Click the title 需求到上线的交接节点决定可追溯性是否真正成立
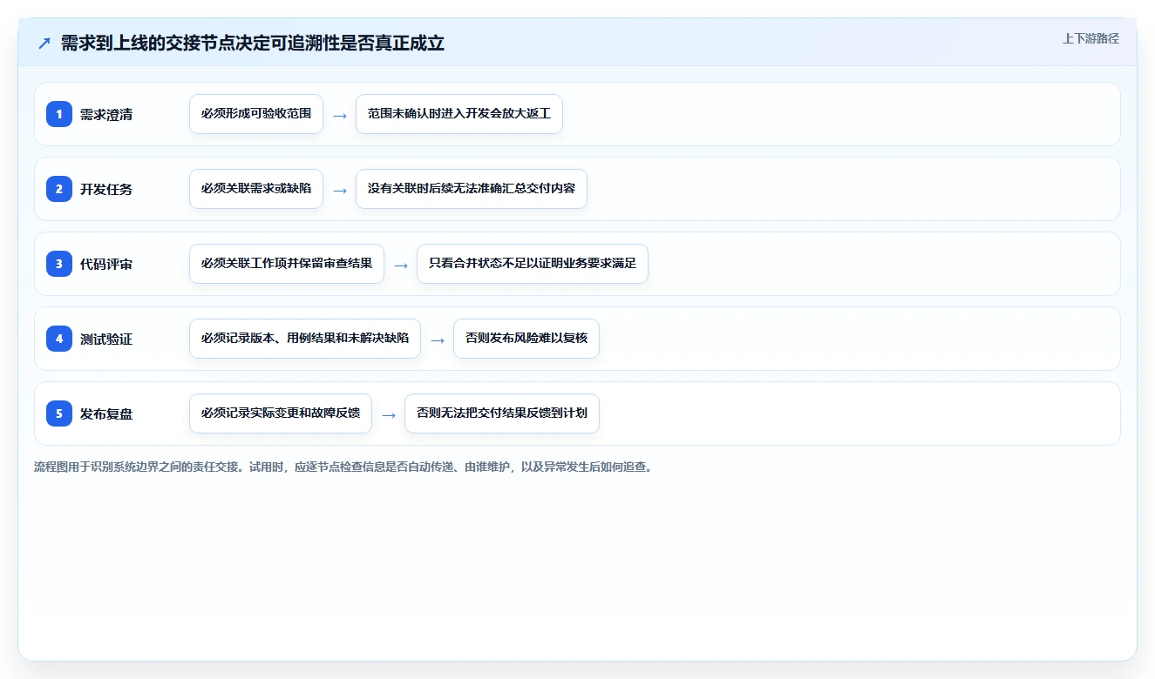The width and height of the screenshot is (1155, 679). (253, 44)
